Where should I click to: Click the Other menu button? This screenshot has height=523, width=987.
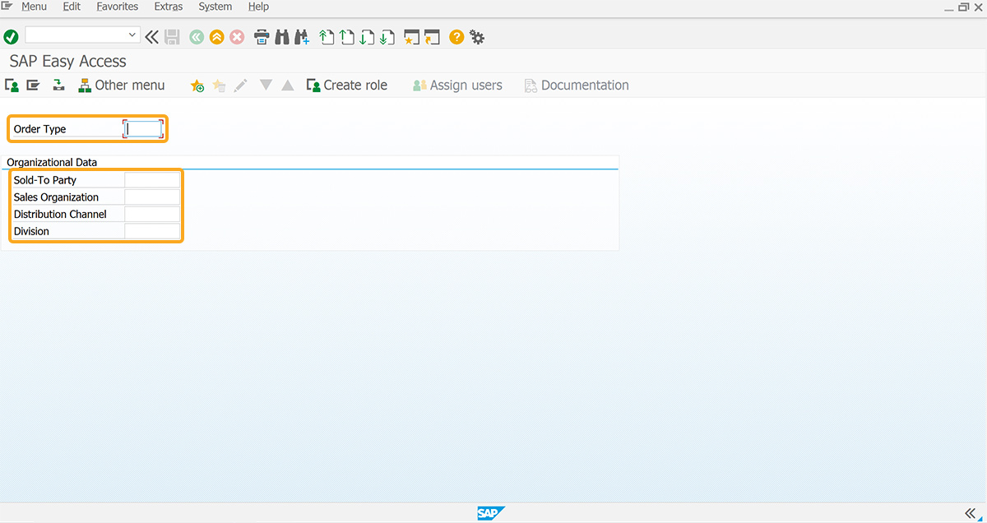pos(122,85)
